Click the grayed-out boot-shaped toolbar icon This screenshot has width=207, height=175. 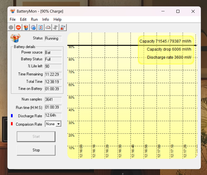pyautogui.click(x=55, y=28)
